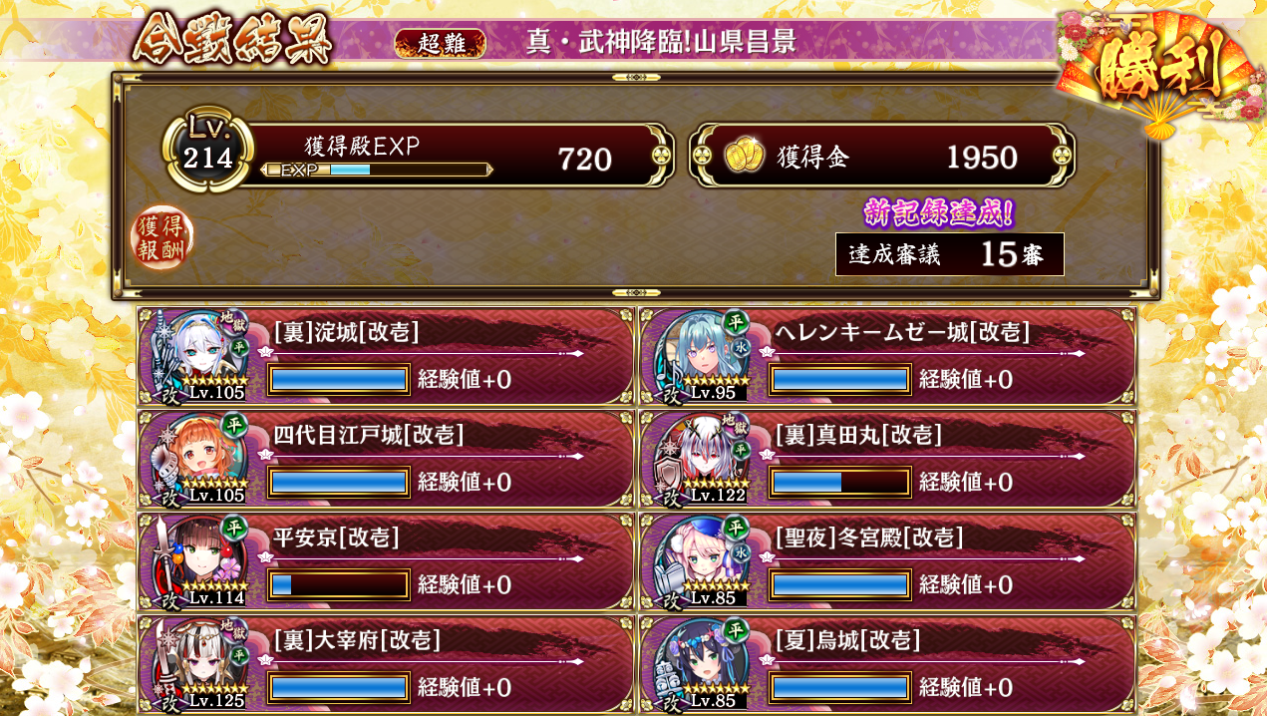Click the [裏]真田丸 experience gauge bar

tap(839, 483)
